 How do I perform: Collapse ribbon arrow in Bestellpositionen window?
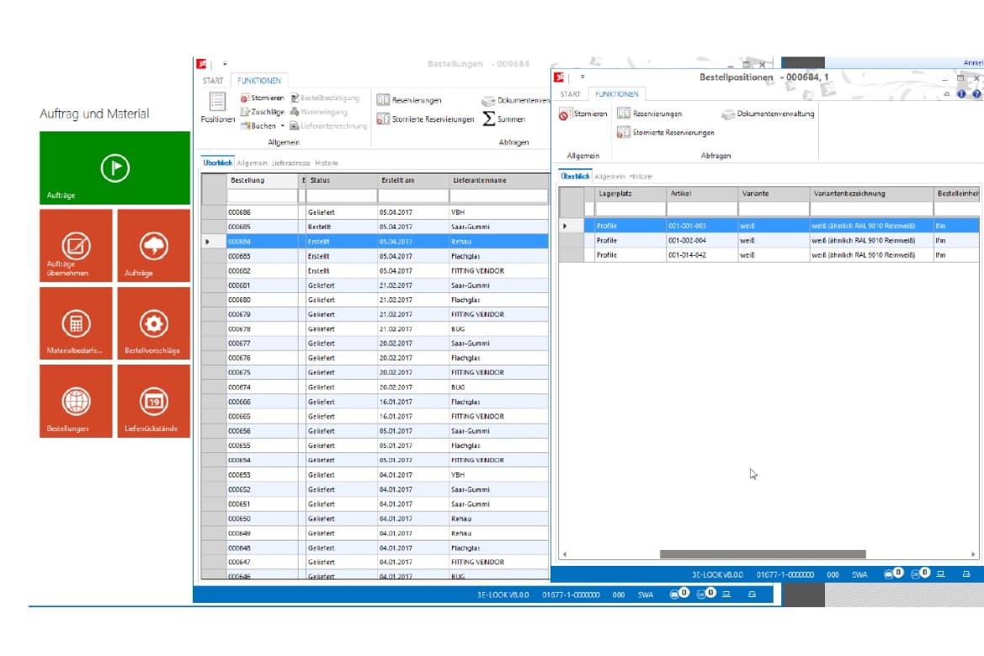point(947,93)
